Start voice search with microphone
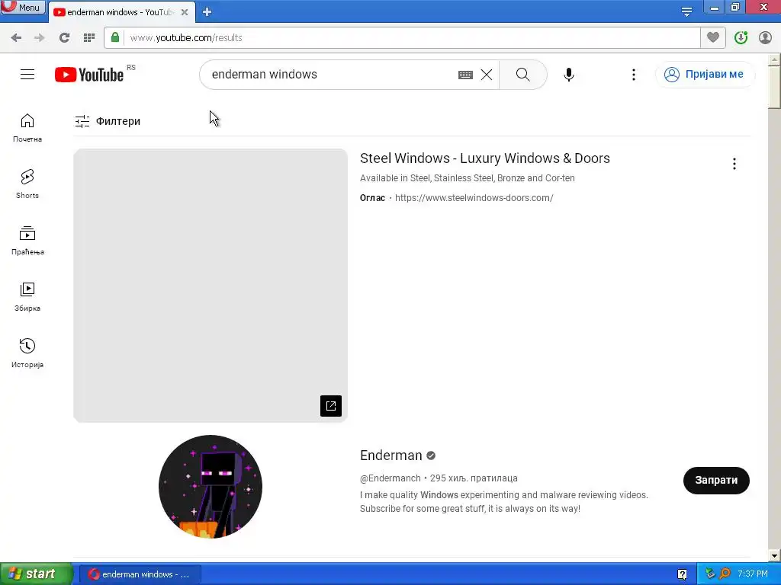781x585 pixels. (x=569, y=75)
